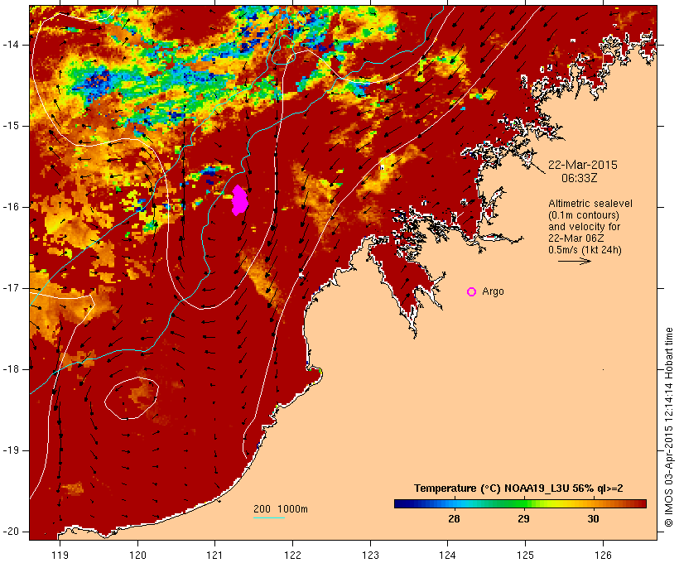Viewport: 679px width, 563px height.
Task: Click the '125' longitude axis label
Action: point(525,555)
